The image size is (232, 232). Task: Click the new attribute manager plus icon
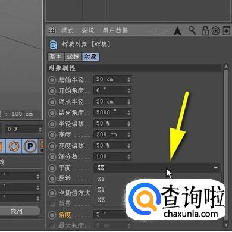(x=226, y=31)
